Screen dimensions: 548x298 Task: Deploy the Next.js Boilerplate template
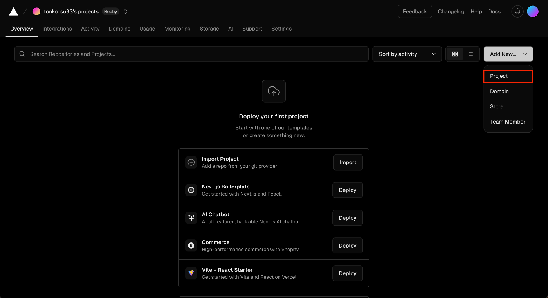click(348, 190)
